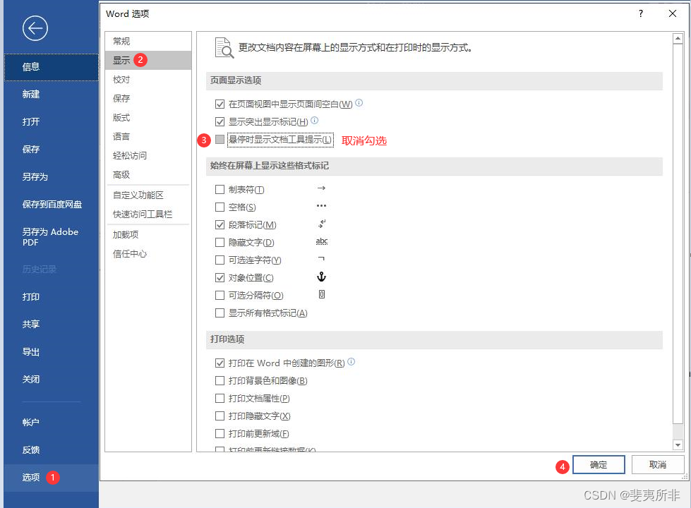Screen dimensions: 691x508
Task: Click info icon beside 打印在 Word 中创建的图形
Action: pyautogui.click(x=351, y=362)
